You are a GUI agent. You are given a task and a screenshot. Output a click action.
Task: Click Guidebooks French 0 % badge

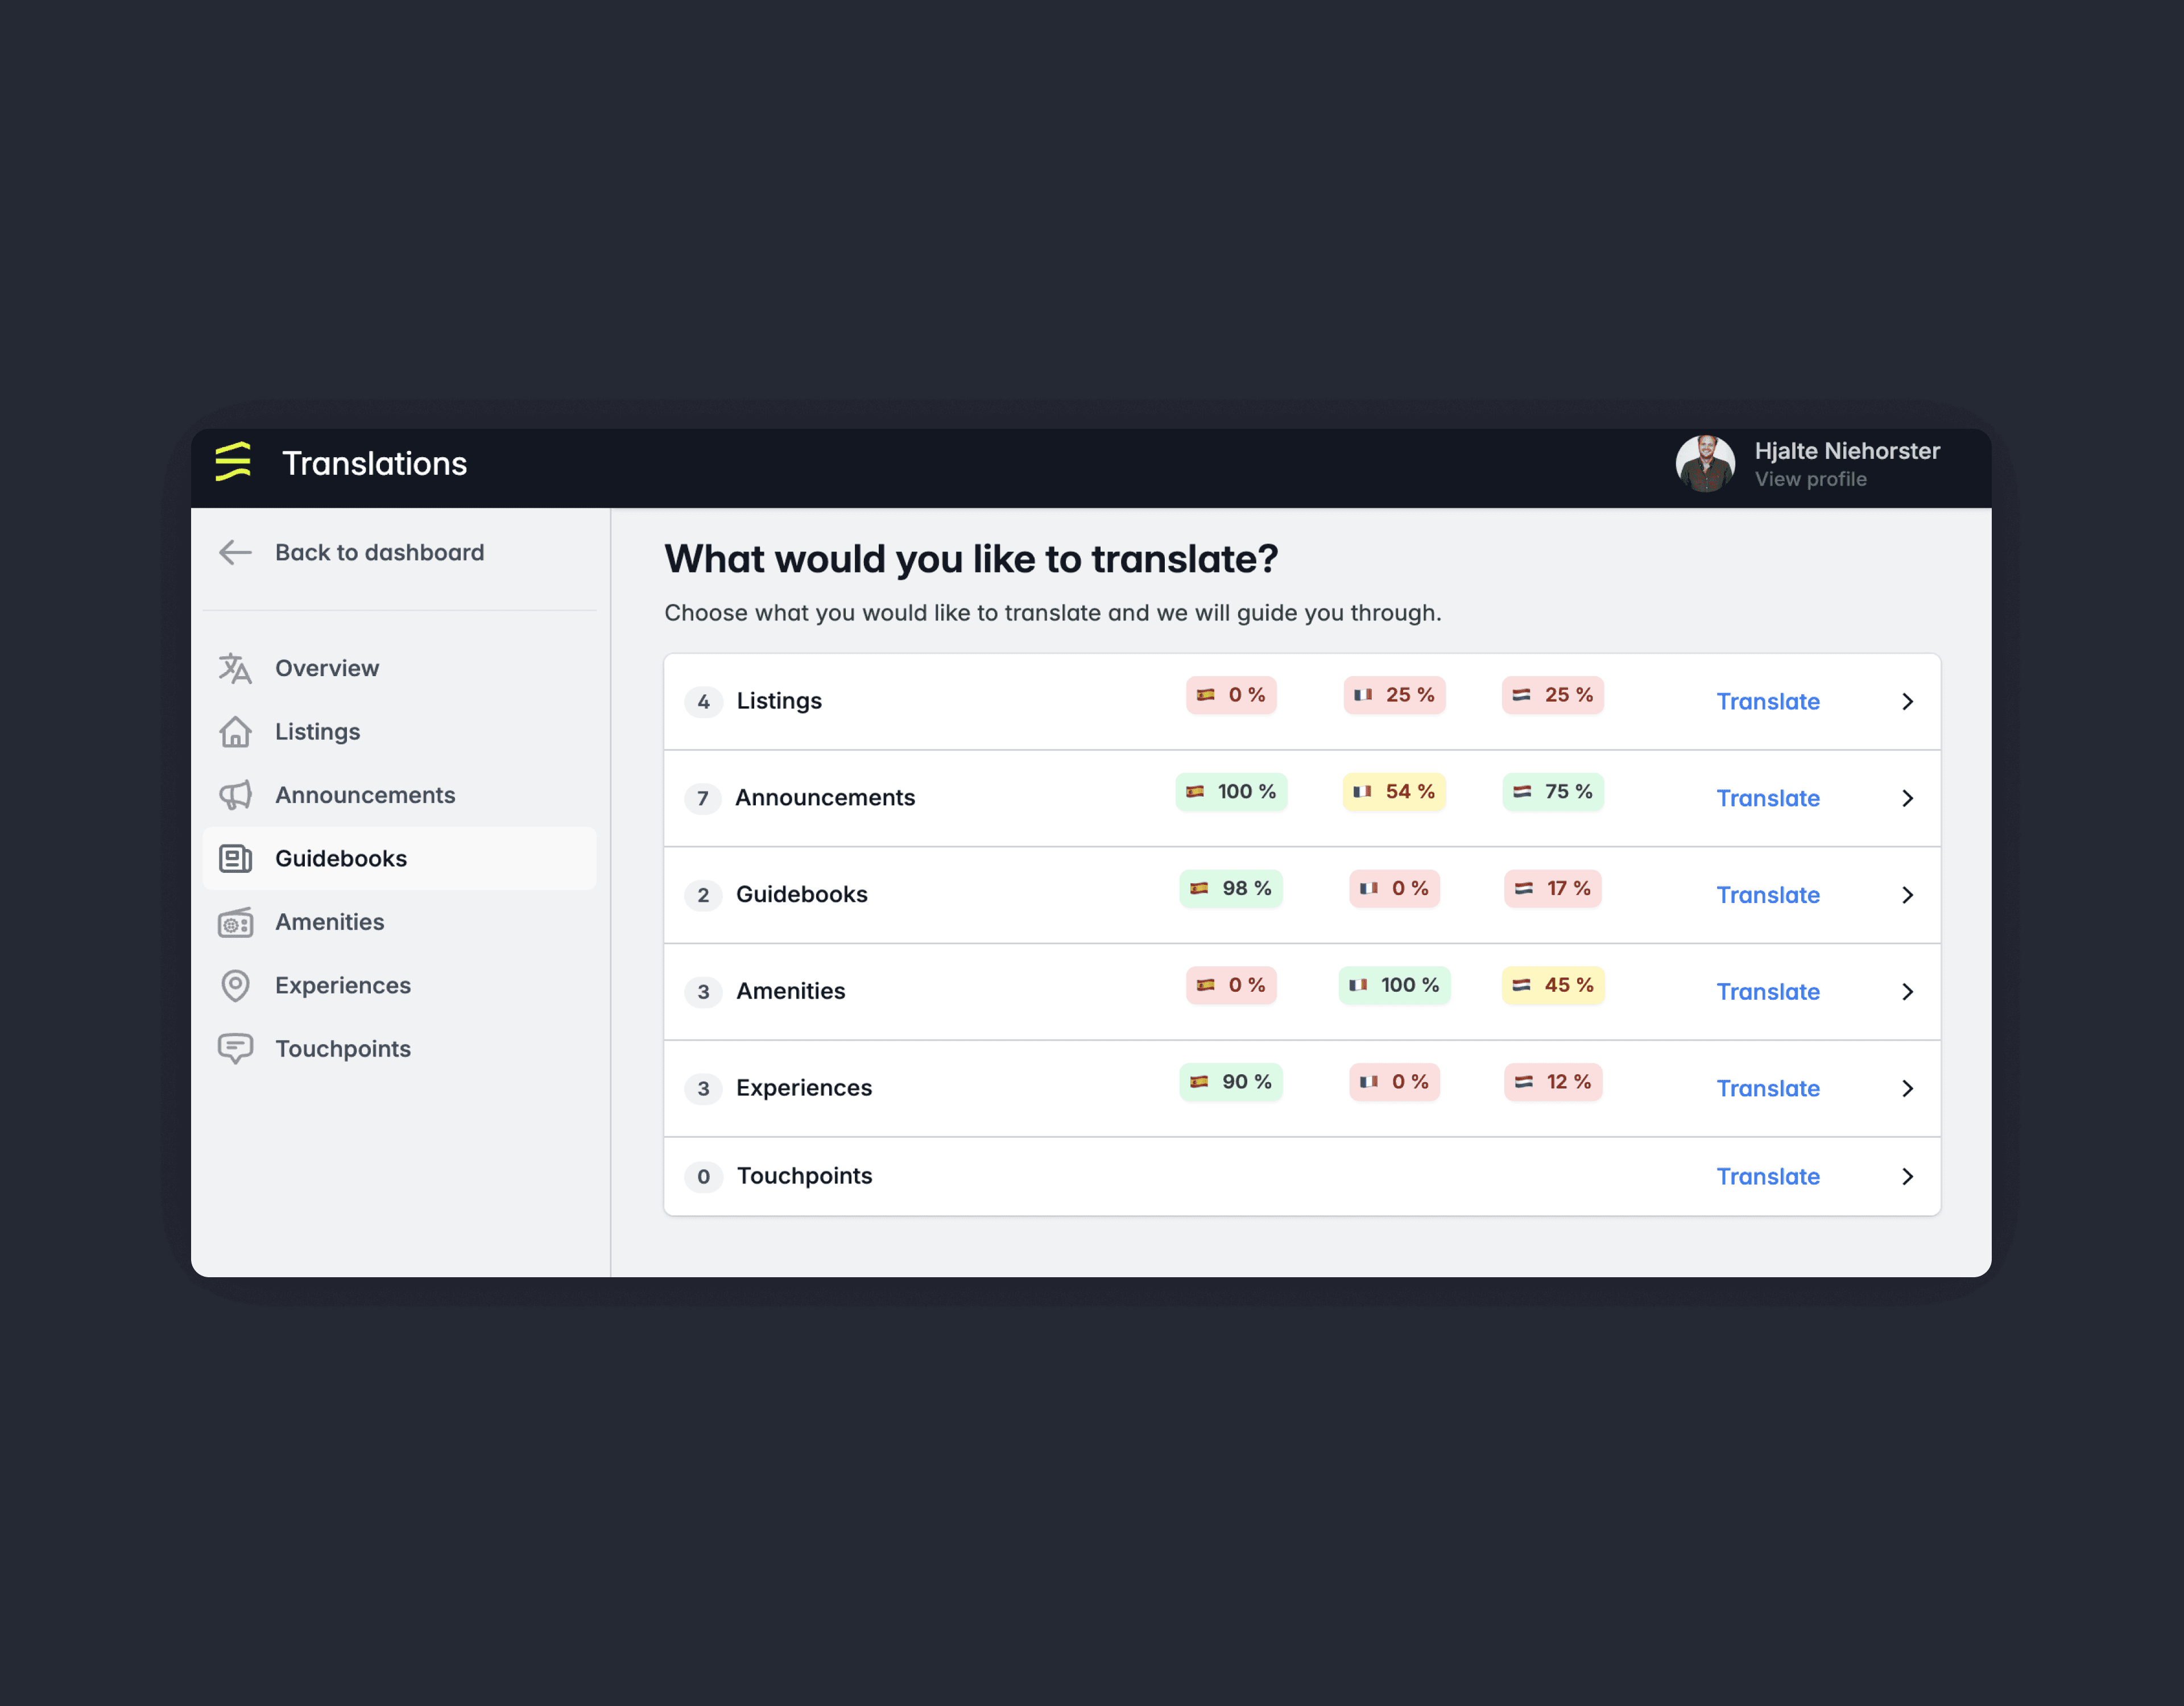(x=1394, y=888)
